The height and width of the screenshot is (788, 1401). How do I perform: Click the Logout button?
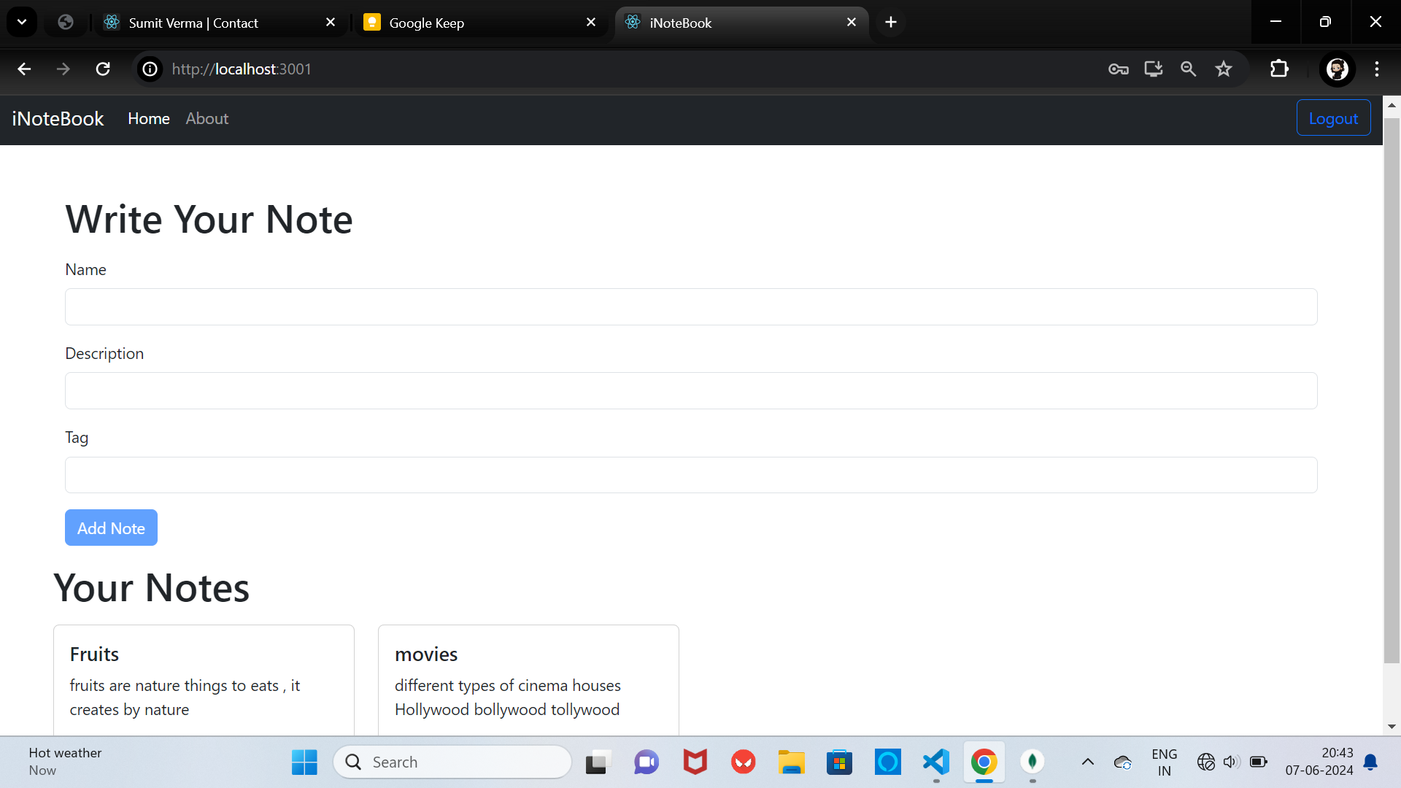pos(1333,118)
